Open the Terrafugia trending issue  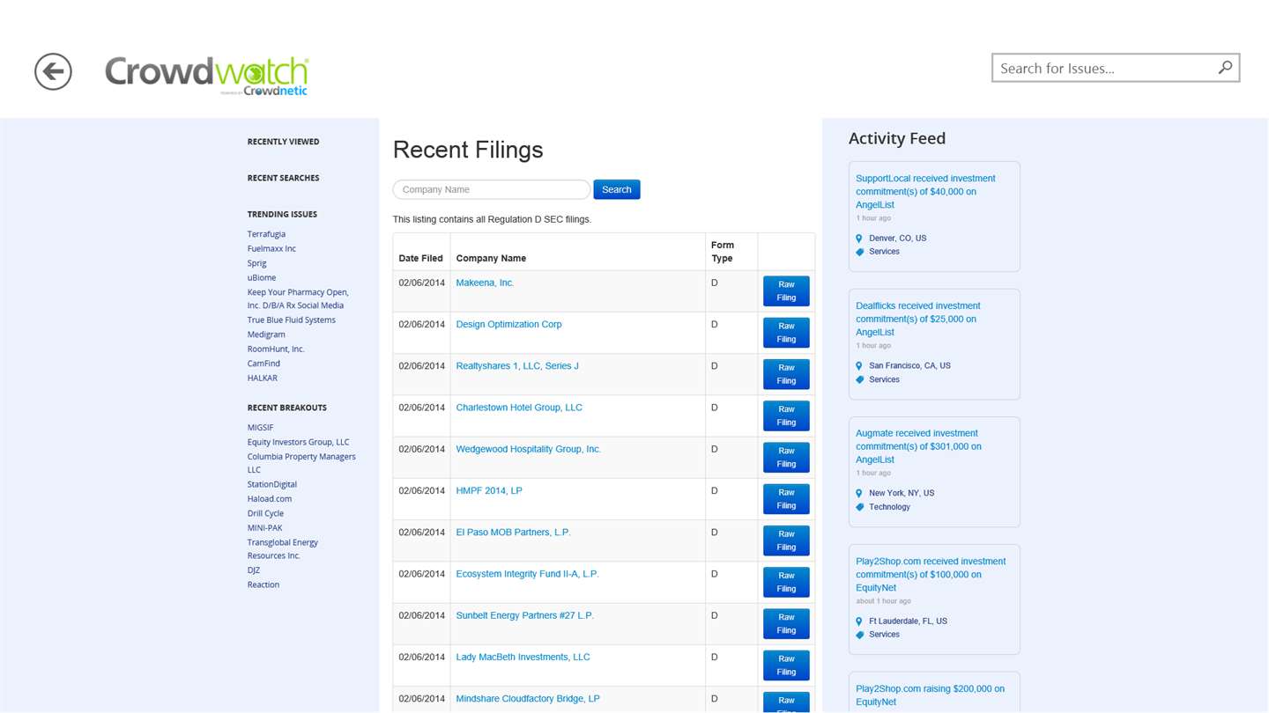click(x=266, y=234)
